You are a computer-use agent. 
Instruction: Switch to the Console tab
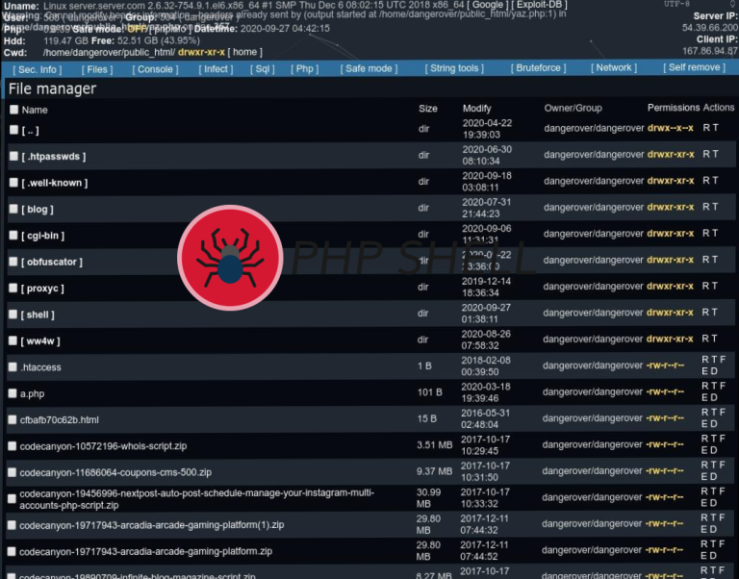point(155,69)
